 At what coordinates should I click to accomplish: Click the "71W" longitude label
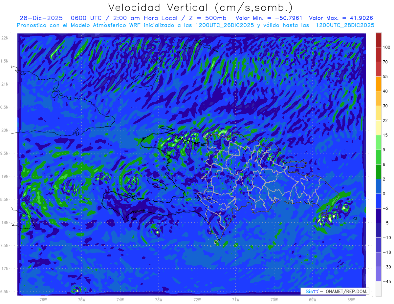(x=235, y=299)
